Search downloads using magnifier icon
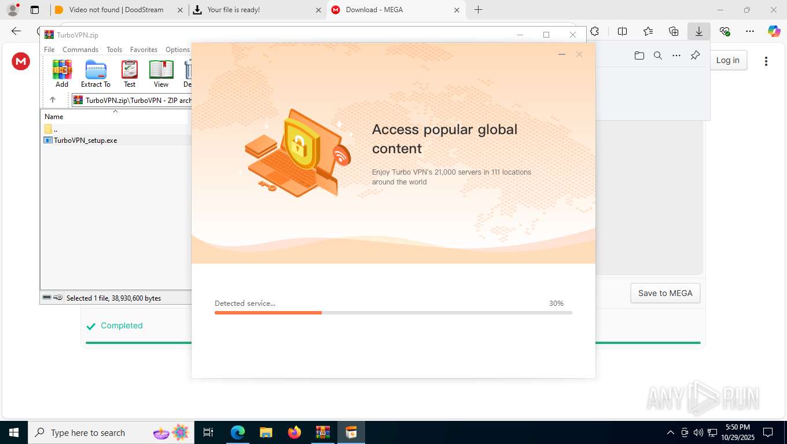Image resolution: width=787 pixels, height=444 pixels. [x=657, y=55]
